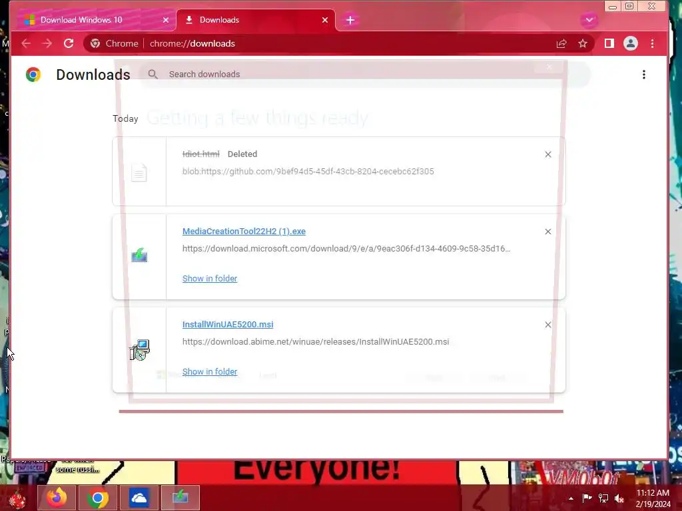Image resolution: width=682 pixels, height=511 pixels.
Task: Click the Today date heading
Action: (x=125, y=118)
